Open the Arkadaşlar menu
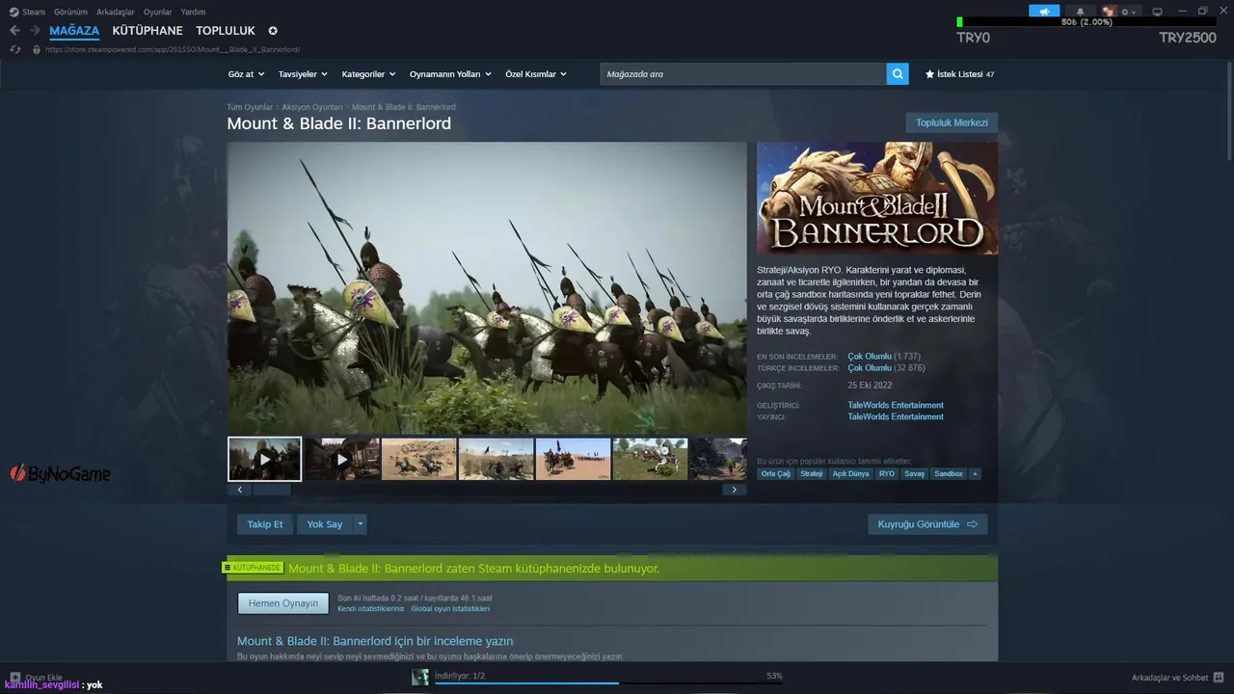Screen dimensions: 1234x694 click(116, 12)
